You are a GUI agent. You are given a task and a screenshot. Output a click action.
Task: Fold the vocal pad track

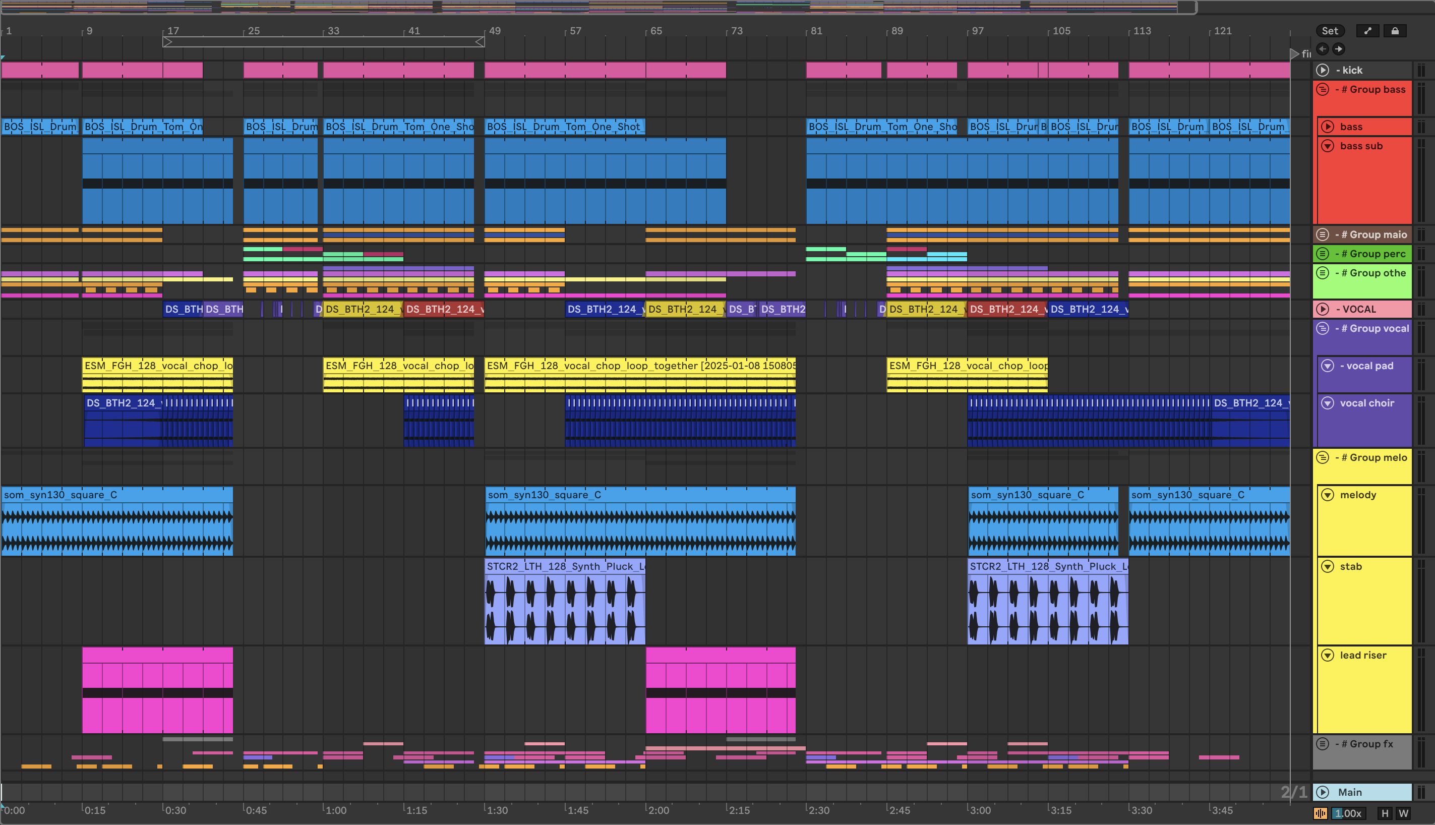click(x=1328, y=366)
